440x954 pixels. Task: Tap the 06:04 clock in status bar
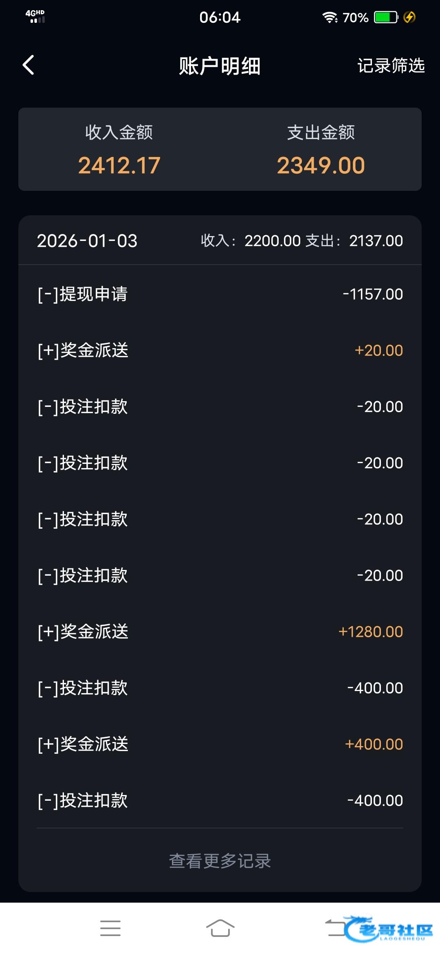220,18
